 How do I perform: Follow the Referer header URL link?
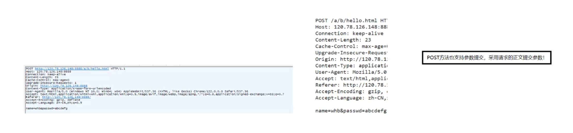pos(66,97)
